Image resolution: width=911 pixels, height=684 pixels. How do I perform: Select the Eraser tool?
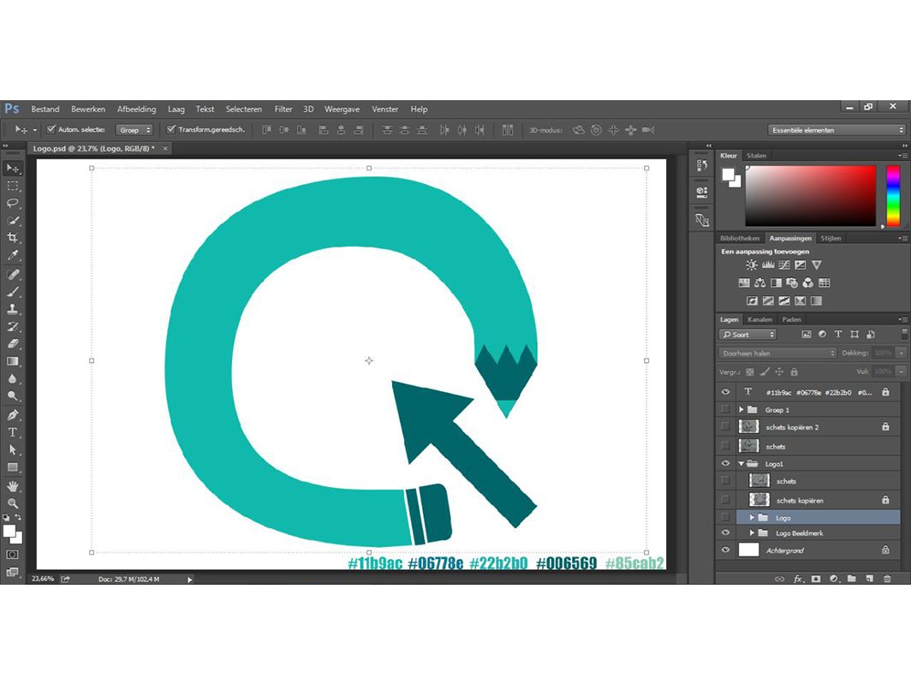point(13,343)
